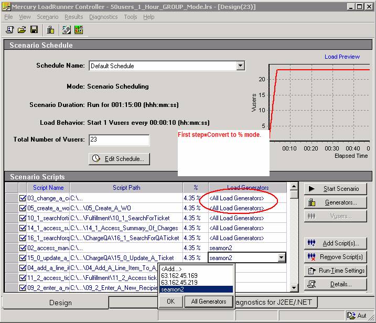This screenshot has height=323, width=376.
Task: Click the Design view toolbar icon
Action: [x=67, y=30]
